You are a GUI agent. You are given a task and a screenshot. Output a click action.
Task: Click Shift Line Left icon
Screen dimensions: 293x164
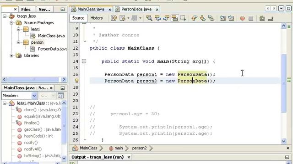tap(222, 18)
